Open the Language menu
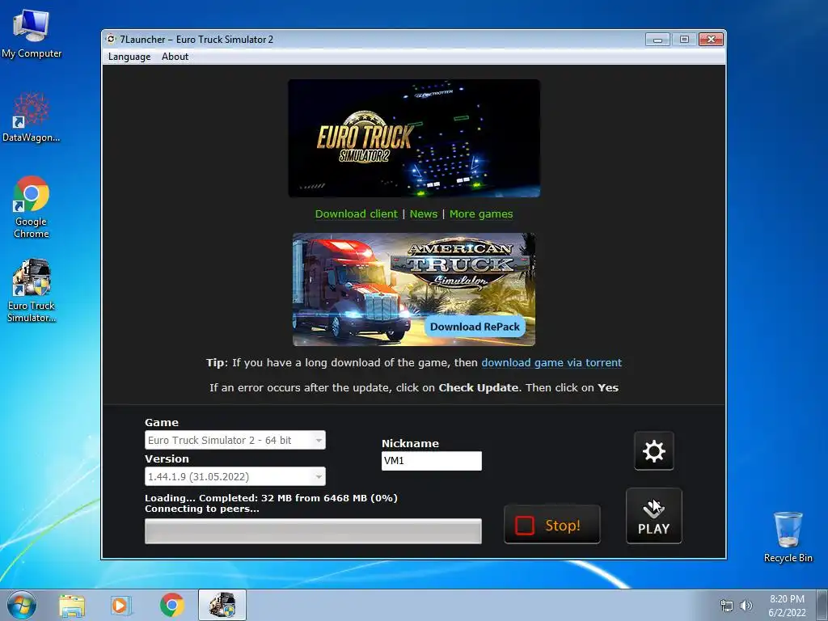Image resolution: width=828 pixels, height=621 pixels. (129, 57)
